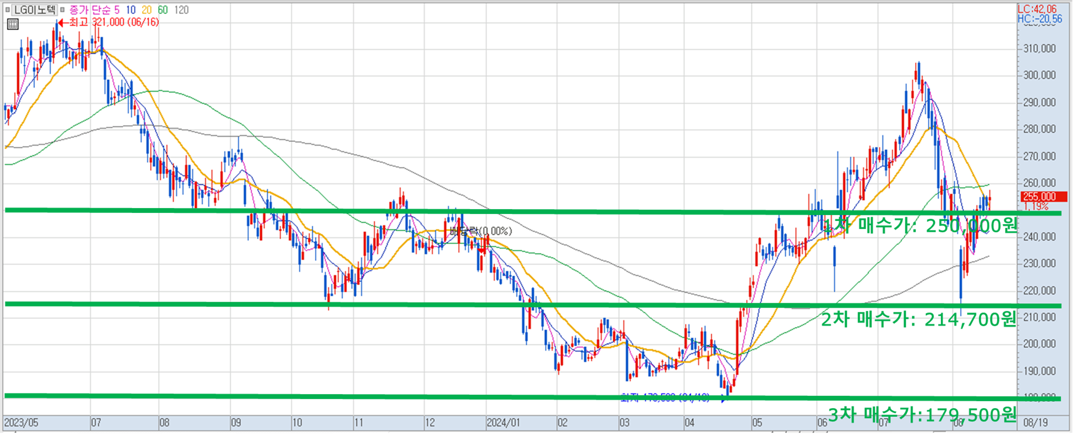Screen dimensions: 1076x436
Task: Select the green 60-day moving average label
Action: [163, 10]
